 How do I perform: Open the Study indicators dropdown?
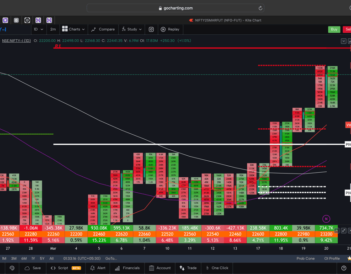point(132,29)
